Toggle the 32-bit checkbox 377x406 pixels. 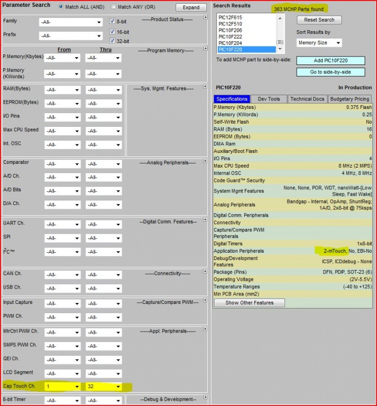tap(112, 41)
